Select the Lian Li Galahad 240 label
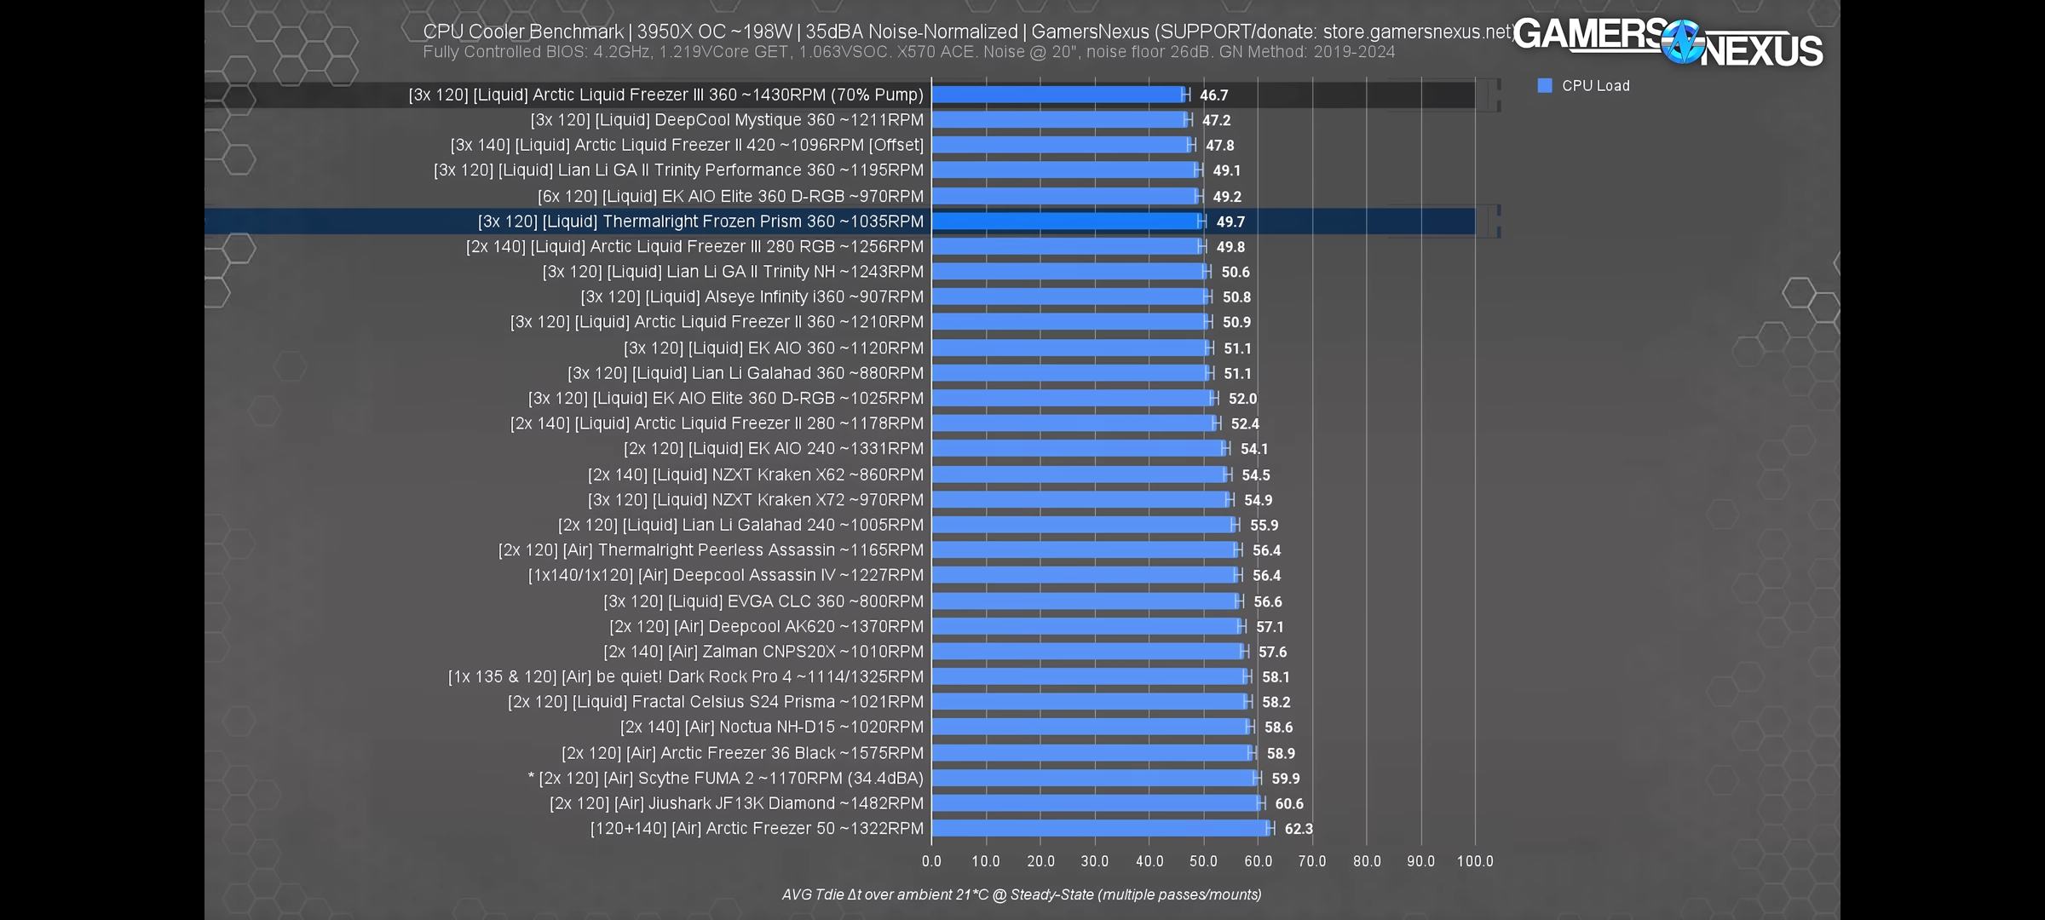 (x=740, y=525)
